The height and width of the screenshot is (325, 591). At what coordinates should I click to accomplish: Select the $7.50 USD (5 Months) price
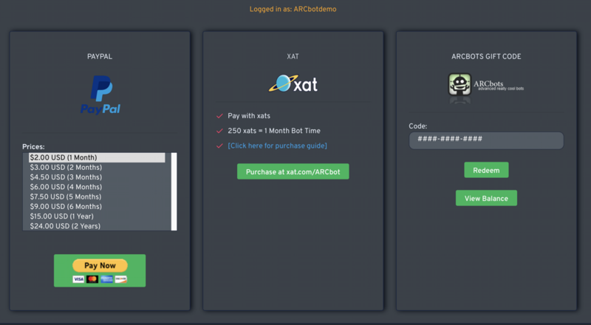point(97,196)
